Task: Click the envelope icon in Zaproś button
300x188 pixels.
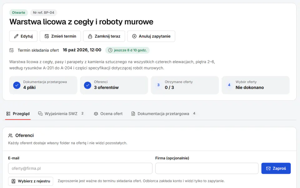Action: [x=268, y=169]
